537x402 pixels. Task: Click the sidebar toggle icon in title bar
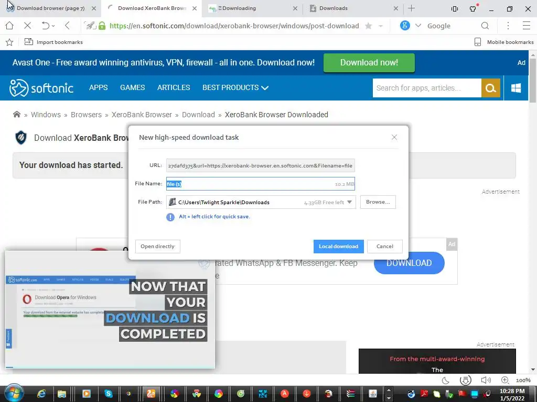click(455, 9)
